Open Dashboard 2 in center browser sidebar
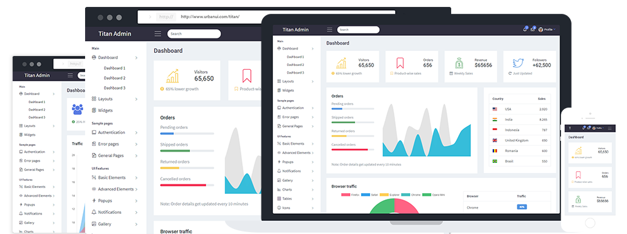This screenshot has width=627, height=234. tap(114, 78)
